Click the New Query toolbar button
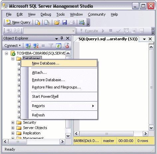 pyautogui.click(x=18, y=22)
